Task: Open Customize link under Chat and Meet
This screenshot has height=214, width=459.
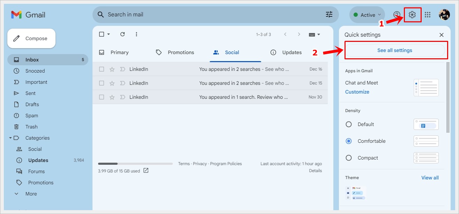Action: pos(357,91)
